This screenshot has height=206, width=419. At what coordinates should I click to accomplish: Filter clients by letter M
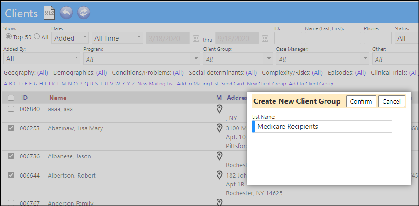pos(64,84)
